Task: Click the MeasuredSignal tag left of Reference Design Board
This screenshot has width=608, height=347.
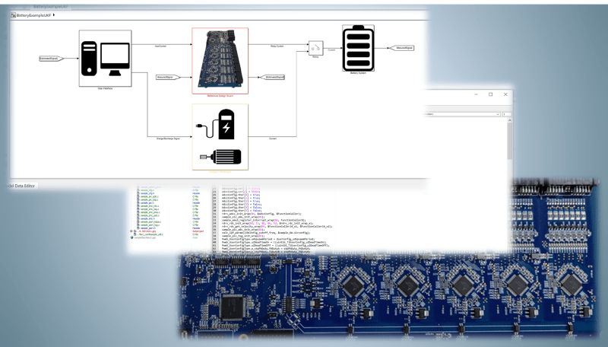Action: point(167,77)
